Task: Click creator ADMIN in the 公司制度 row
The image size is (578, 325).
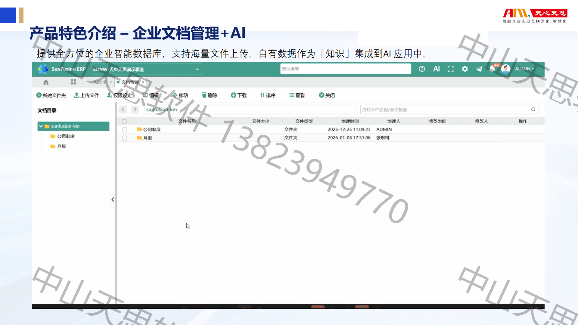Action: pyautogui.click(x=384, y=129)
